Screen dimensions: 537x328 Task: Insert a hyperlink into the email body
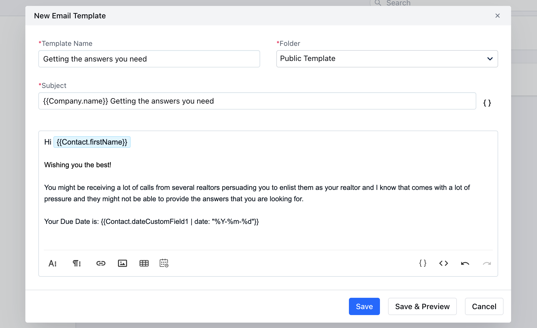click(100, 263)
